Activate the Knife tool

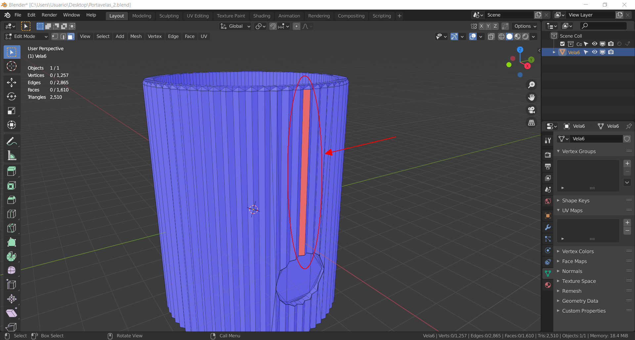12,228
